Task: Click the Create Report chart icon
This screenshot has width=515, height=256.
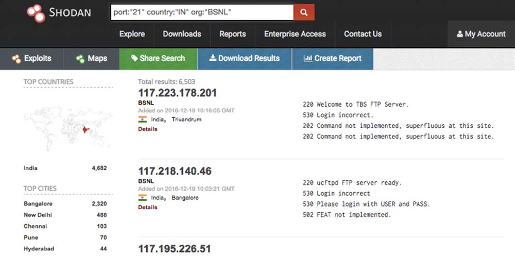Action: 308,59
